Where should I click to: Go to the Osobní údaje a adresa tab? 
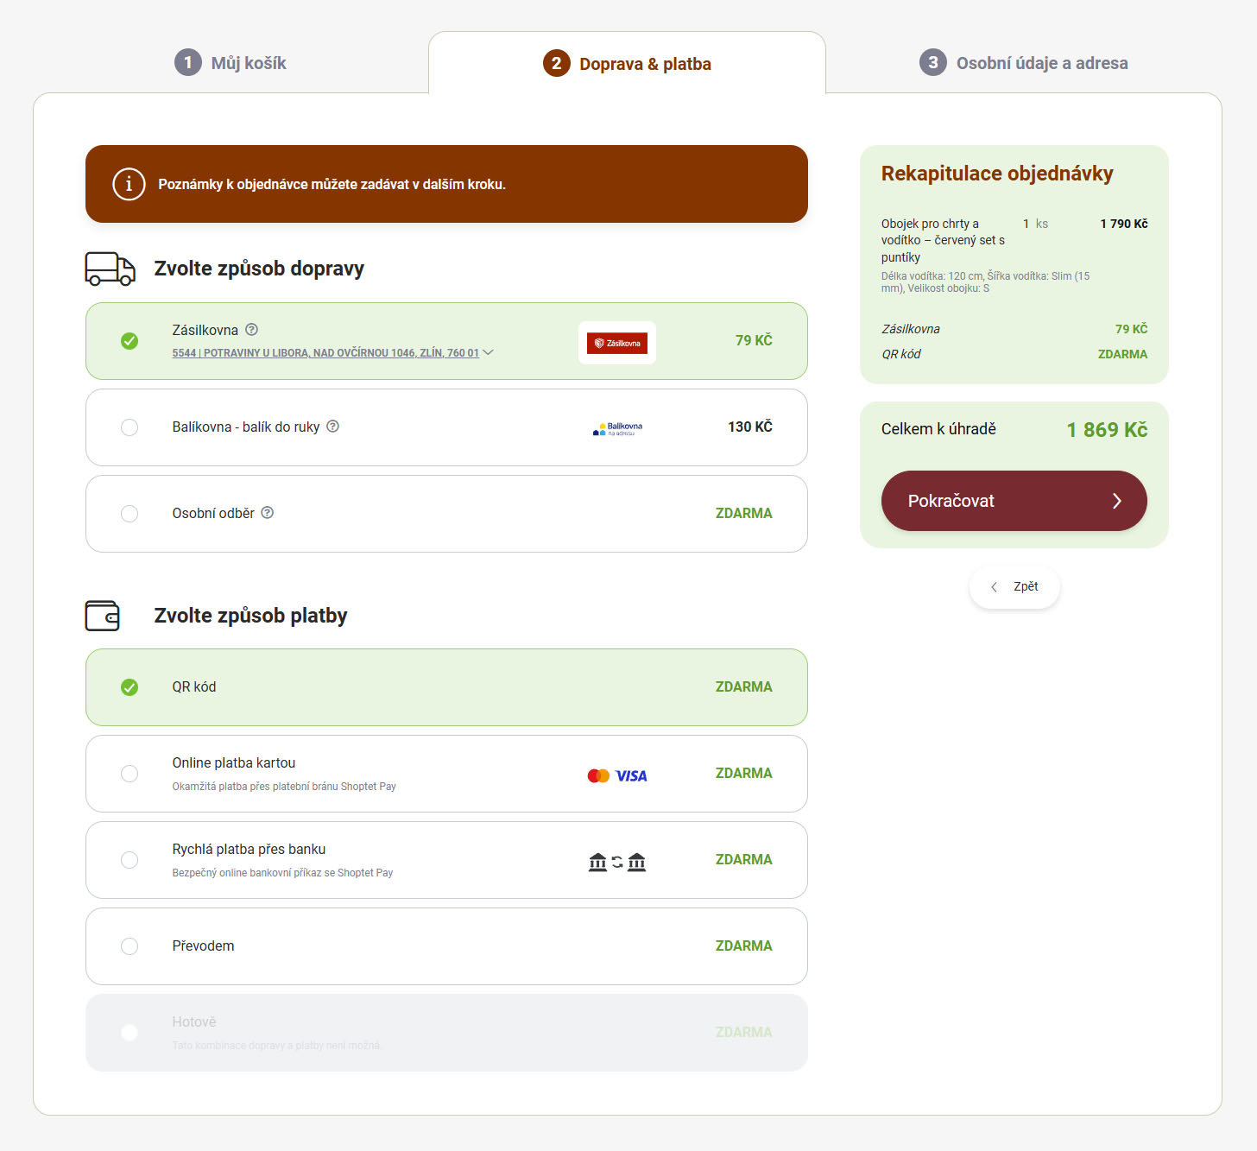pyautogui.click(x=1023, y=63)
